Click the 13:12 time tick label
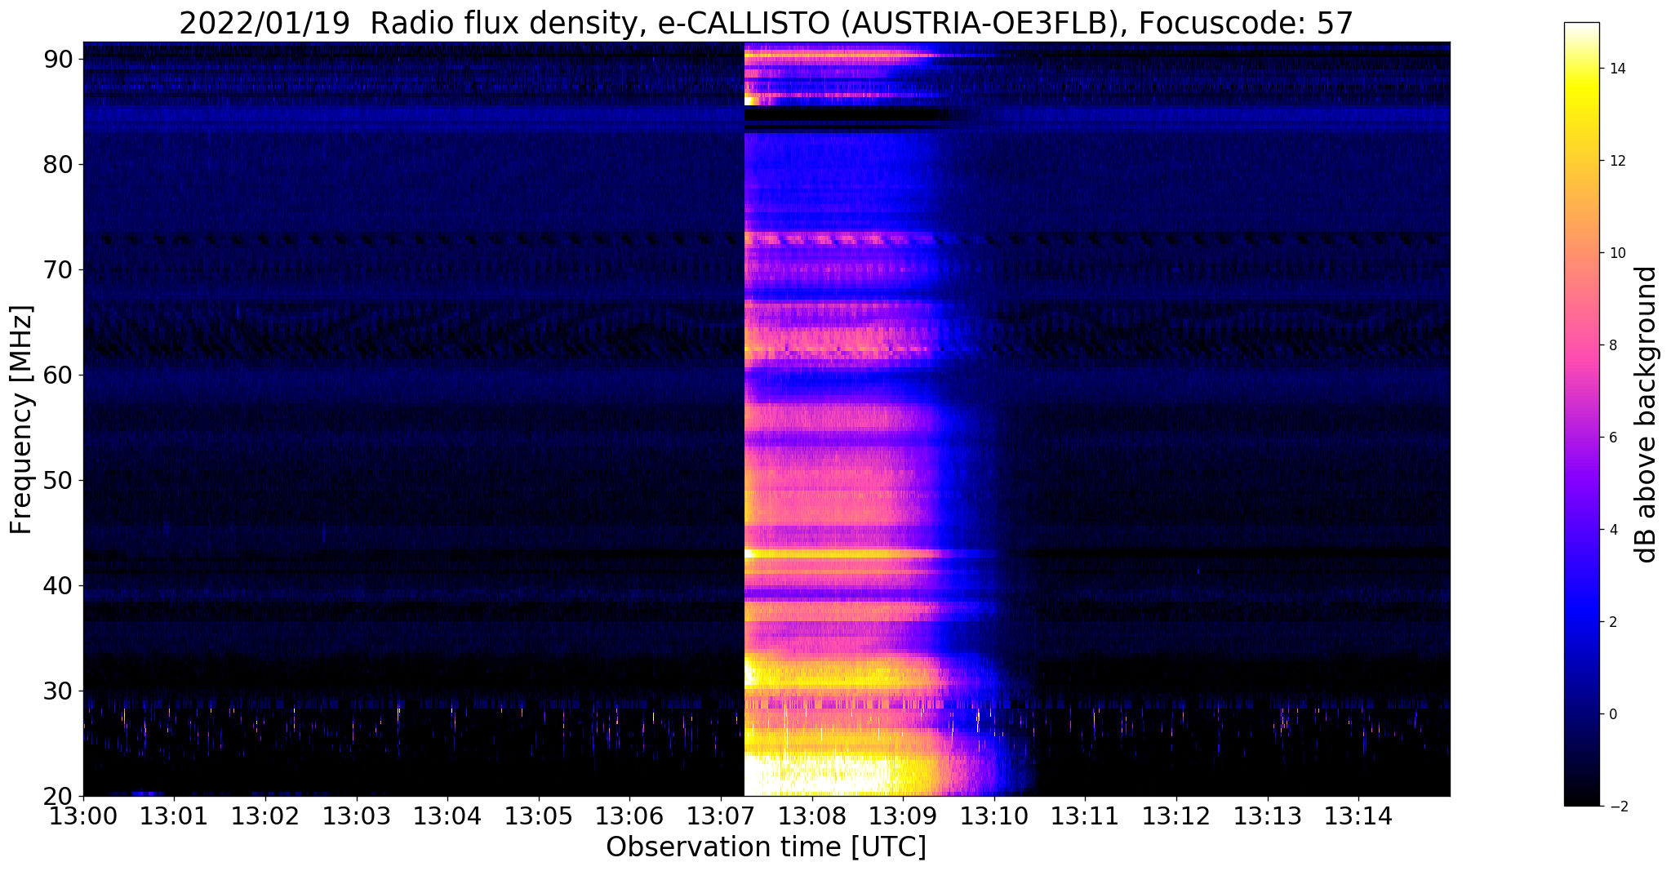This screenshot has height=871, width=1671. (1176, 815)
